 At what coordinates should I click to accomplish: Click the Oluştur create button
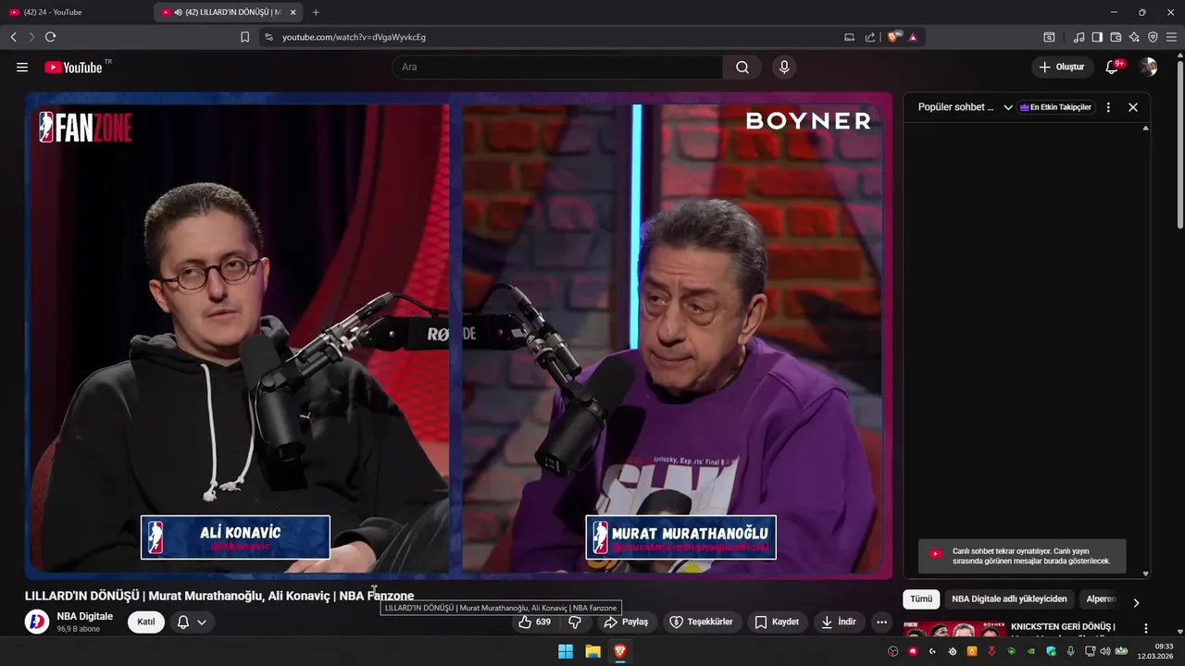(1063, 67)
